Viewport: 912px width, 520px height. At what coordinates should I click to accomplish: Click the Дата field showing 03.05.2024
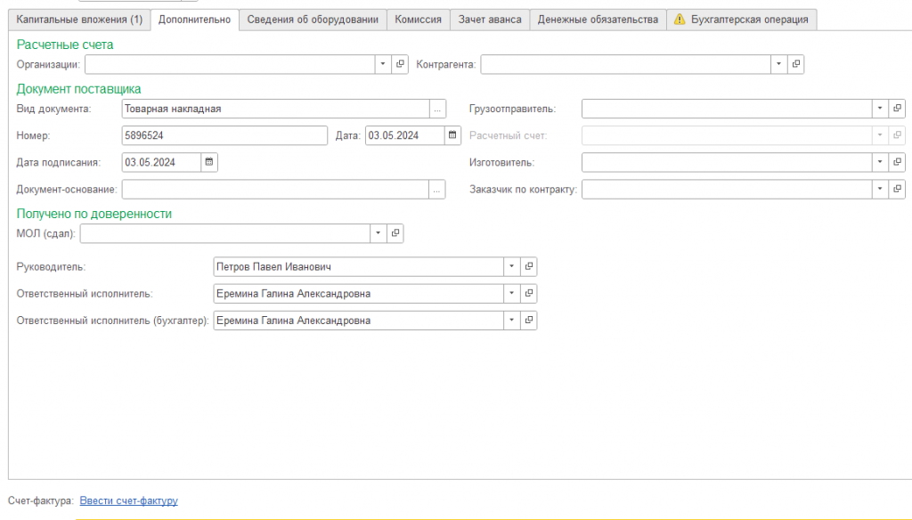click(405, 135)
